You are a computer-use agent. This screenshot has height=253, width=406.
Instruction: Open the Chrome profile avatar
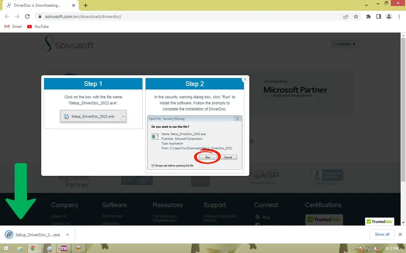point(389,17)
